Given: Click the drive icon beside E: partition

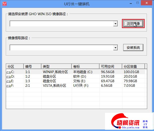Looking at the screenshot, I should [9, 81].
